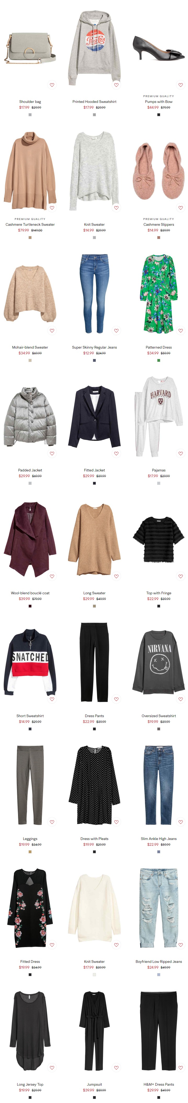Select beige swatch under Cashmere Turtleneck Sweater
Screen dimensions: 188x1103
tap(30, 238)
